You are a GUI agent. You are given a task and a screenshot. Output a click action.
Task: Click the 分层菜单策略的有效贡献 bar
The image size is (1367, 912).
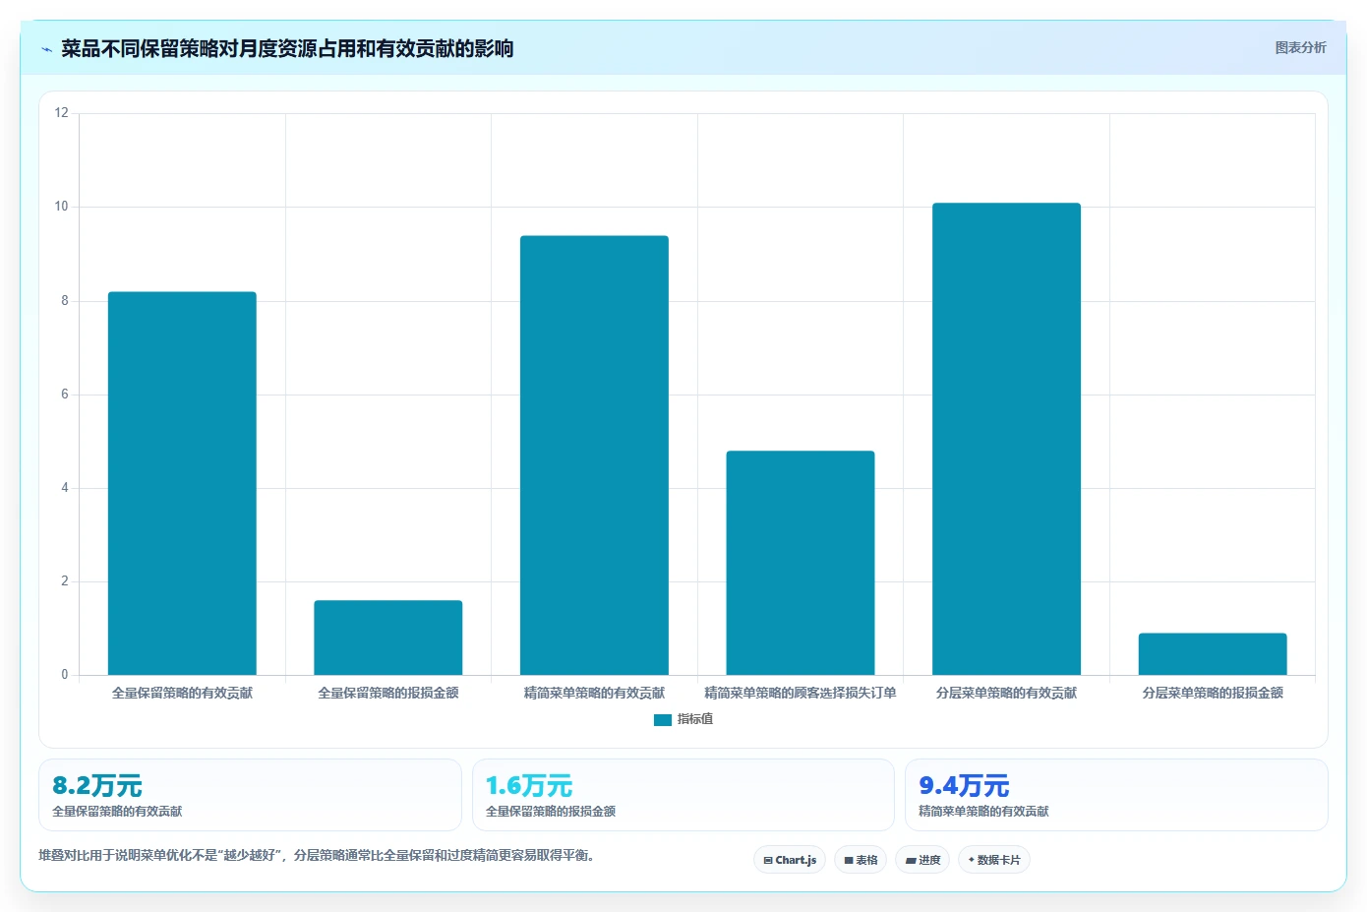click(1006, 439)
